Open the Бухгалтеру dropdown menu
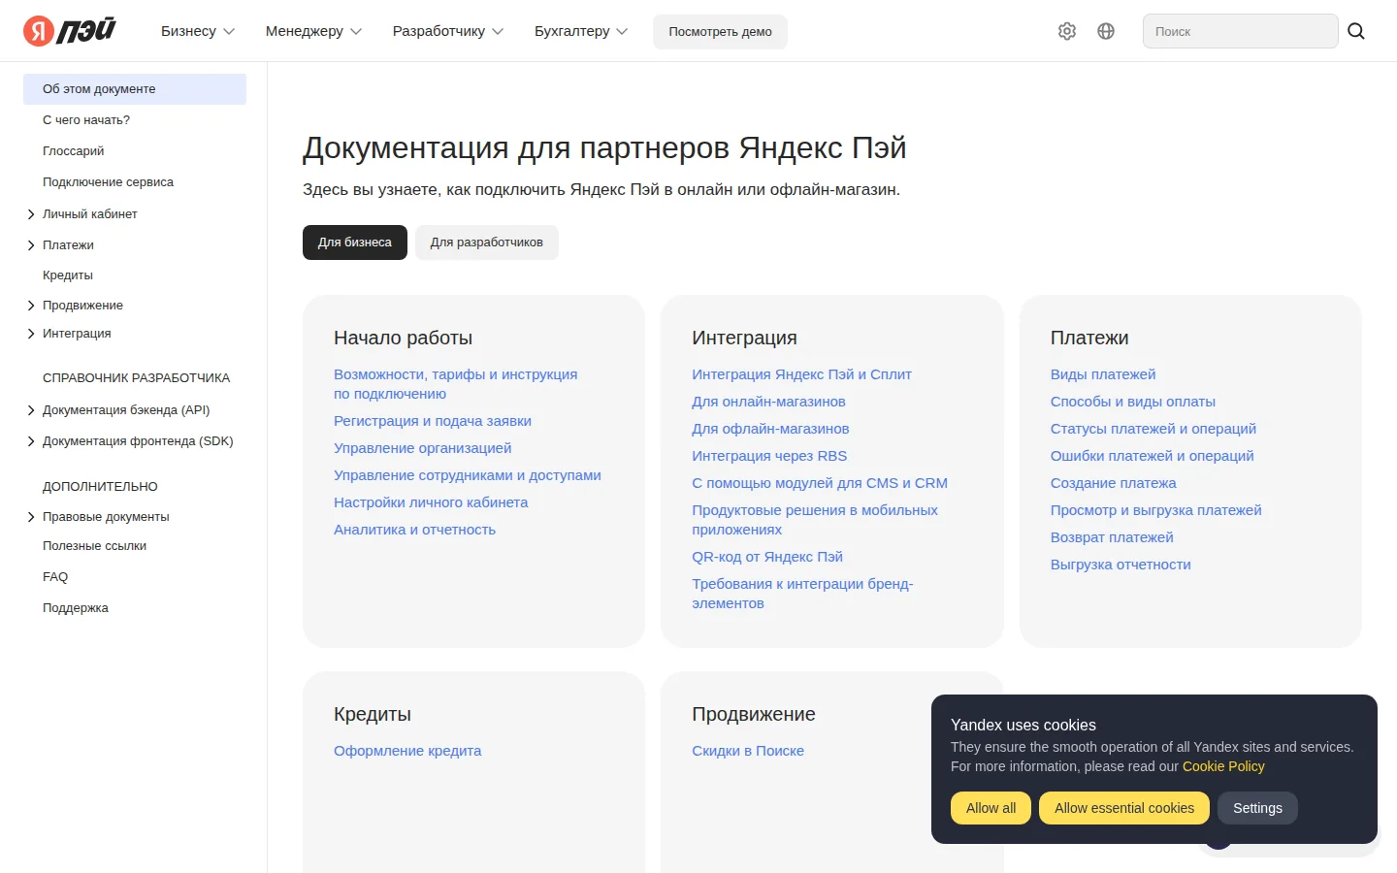The height and width of the screenshot is (873, 1397). (581, 31)
